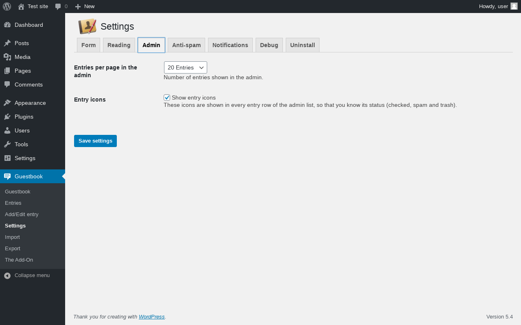Click the Collapse menu arrow icon
This screenshot has height=325, width=521.
[7, 275]
